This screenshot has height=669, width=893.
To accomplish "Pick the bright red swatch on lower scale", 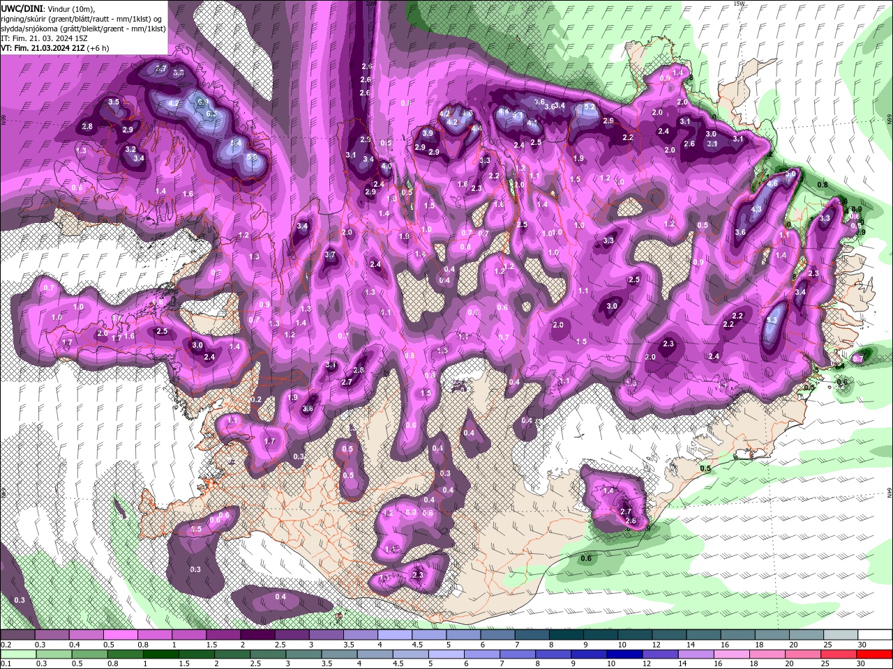I will coord(874,654).
